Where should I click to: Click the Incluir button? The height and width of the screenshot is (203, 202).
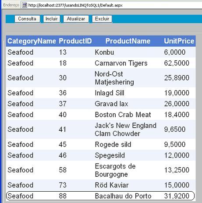52,19
